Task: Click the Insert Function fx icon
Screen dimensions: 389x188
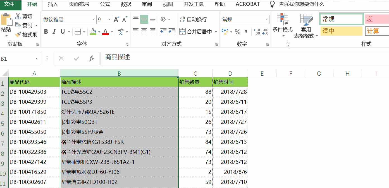Action: click(91, 58)
